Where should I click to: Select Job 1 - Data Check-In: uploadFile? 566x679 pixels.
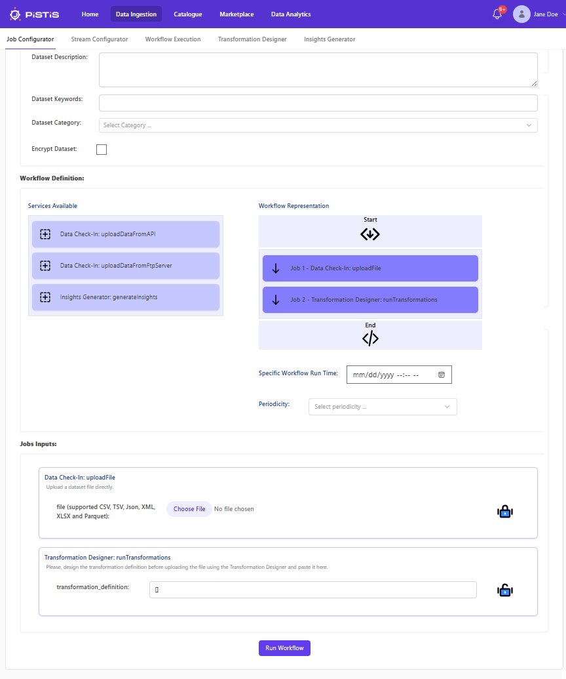tap(371, 268)
